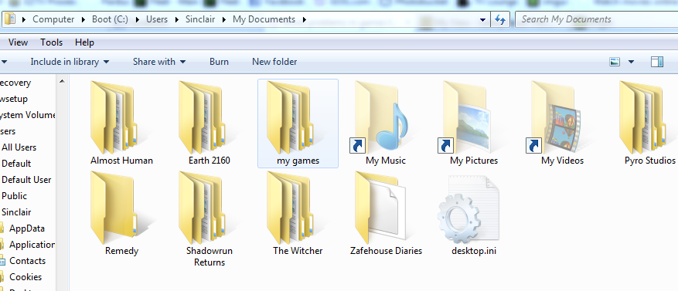Viewport: 678px width, 291px height.
Task: Select Public in navigation tree
Action: (x=14, y=196)
